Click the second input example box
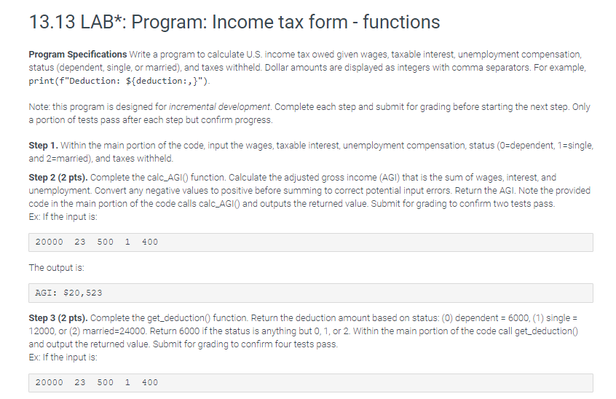The image size is (616, 399). pyautogui.click(x=311, y=383)
